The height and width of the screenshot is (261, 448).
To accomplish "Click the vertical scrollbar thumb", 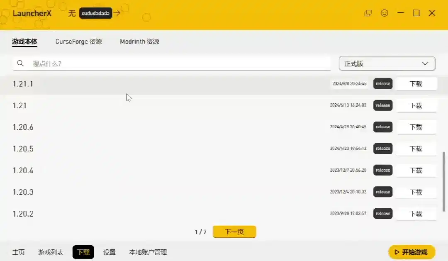I will point(444,182).
